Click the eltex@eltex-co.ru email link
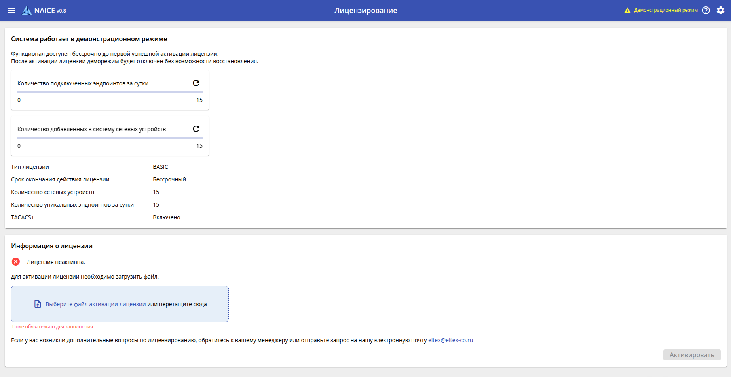 (x=450, y=340)
